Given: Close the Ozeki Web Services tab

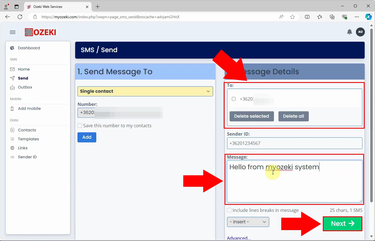Looking at the screenshot, I should 87,6.
